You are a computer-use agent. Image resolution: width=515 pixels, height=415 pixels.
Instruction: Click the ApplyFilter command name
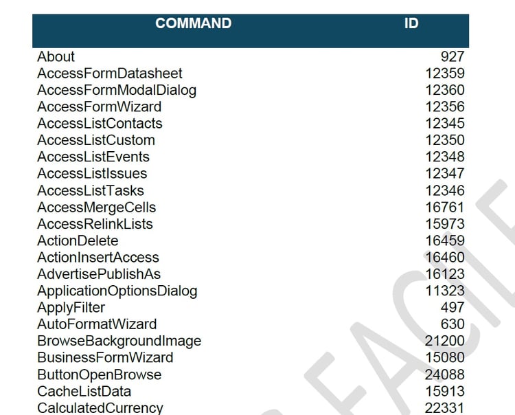pyautogui.click(x=71, y=308)
